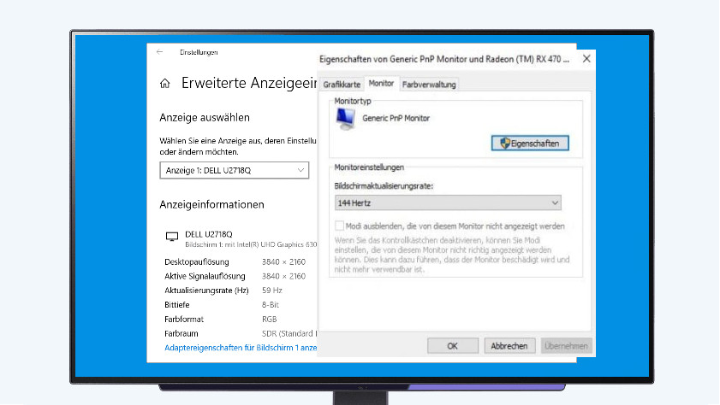Open the Anzeige 1: DELL U2718Q dropdown

[x=234, y=171]
